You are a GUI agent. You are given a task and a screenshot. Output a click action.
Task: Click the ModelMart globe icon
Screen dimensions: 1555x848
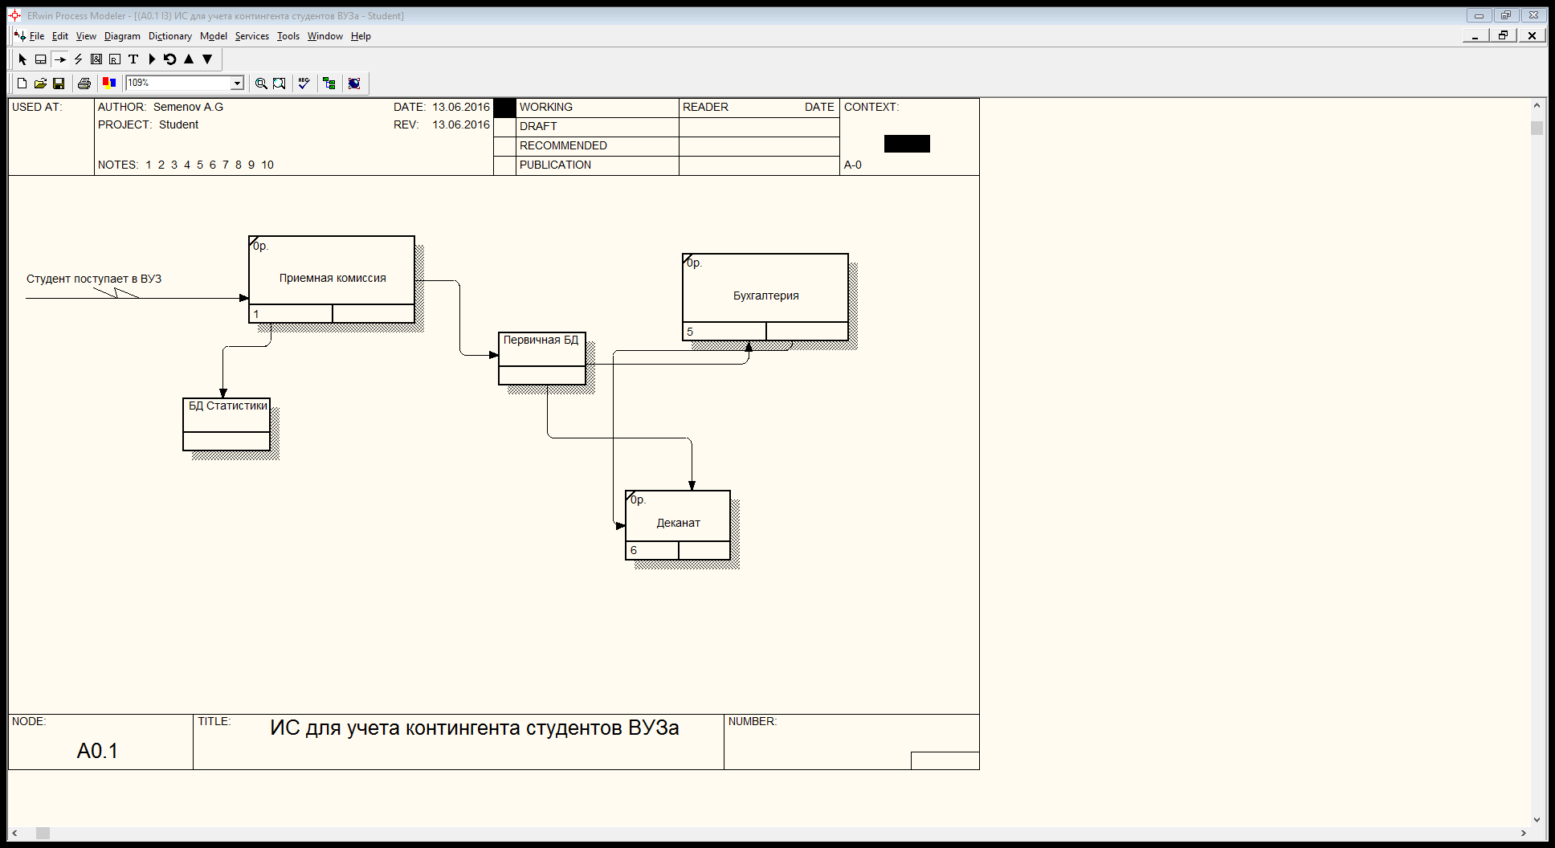point(354,84)
